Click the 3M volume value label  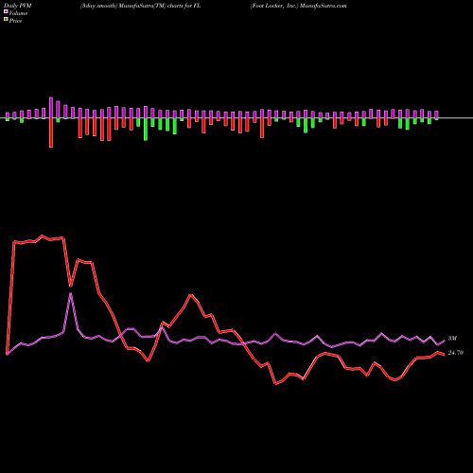(452, 339)
